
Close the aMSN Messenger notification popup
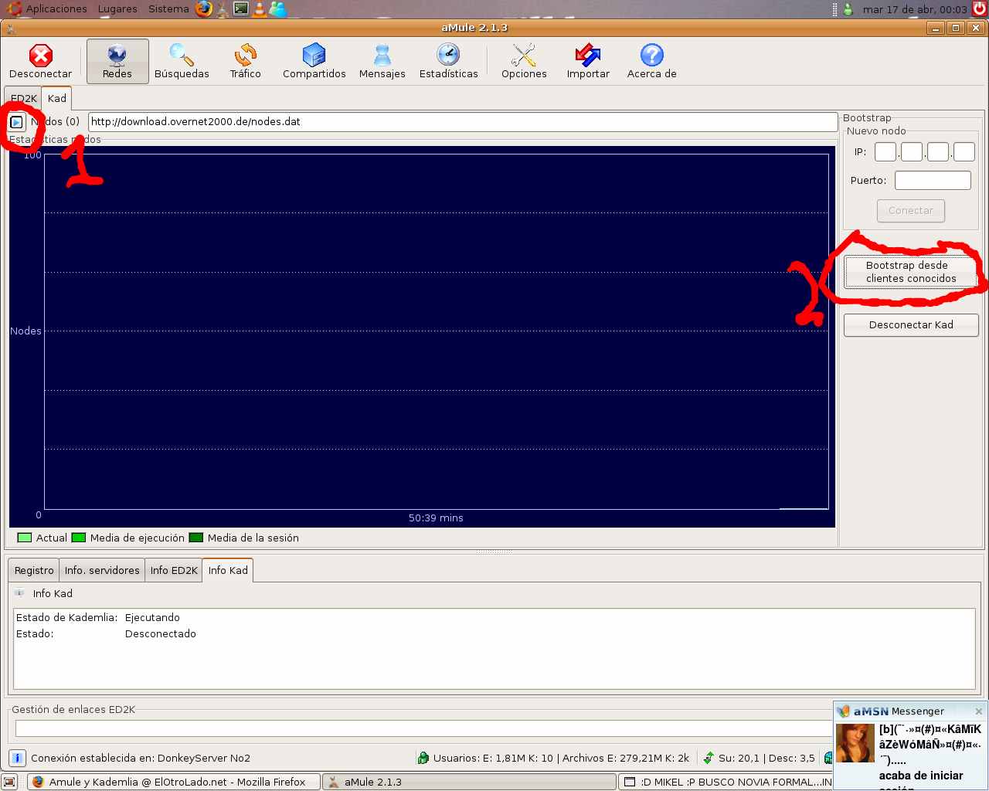pos(979,711)
